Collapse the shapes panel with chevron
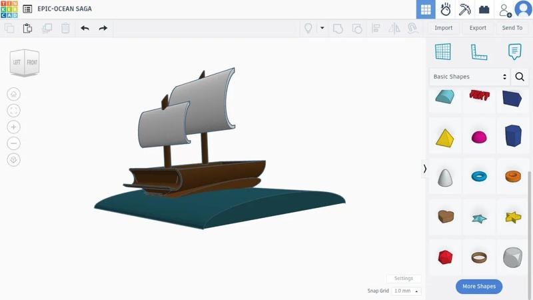The image size is (533, 300). coord(424,169)
